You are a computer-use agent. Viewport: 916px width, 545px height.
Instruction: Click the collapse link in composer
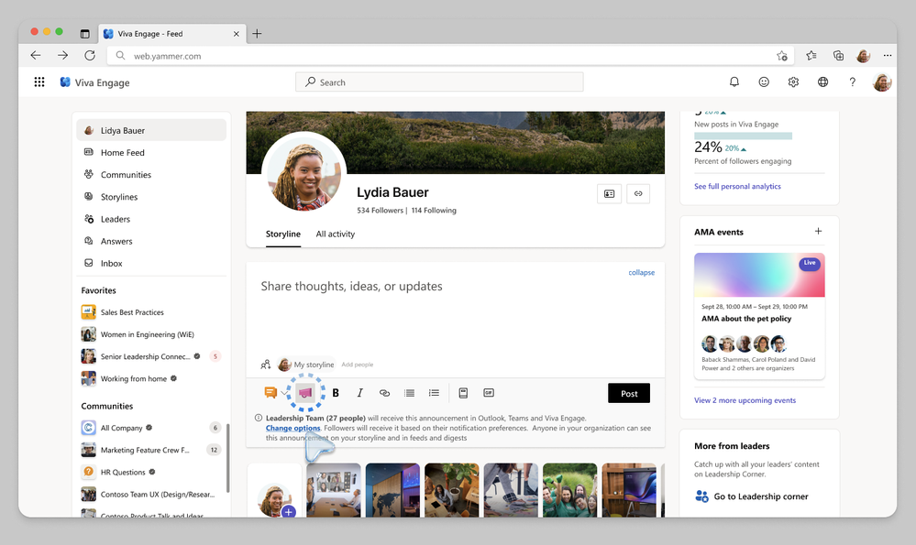tap(642, 273)
